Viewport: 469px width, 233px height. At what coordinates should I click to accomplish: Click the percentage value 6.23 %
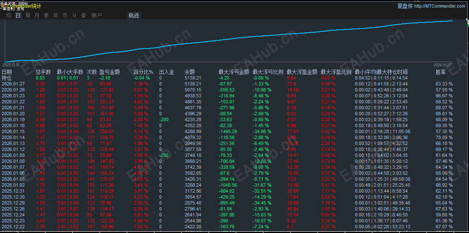[x=140, y=197]
